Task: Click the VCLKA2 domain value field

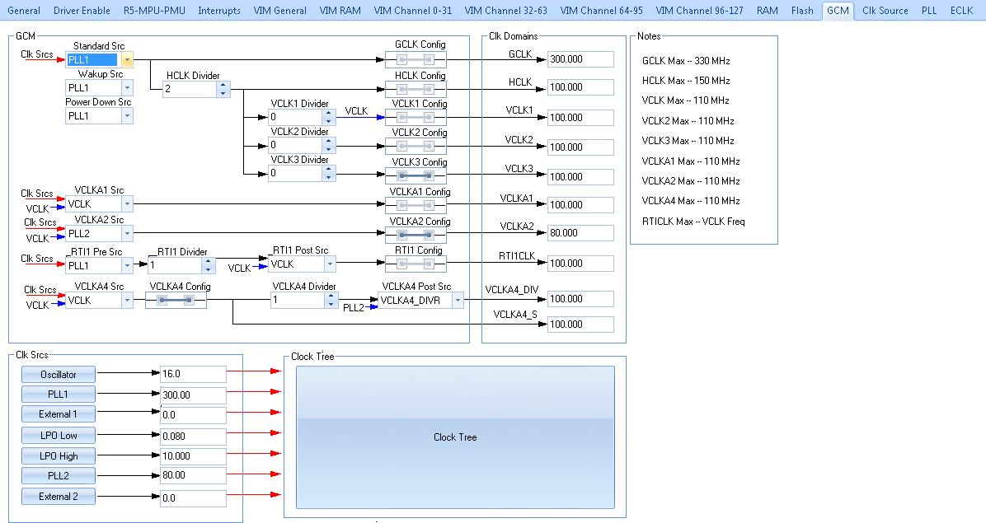Action: (x=580, y=233)
